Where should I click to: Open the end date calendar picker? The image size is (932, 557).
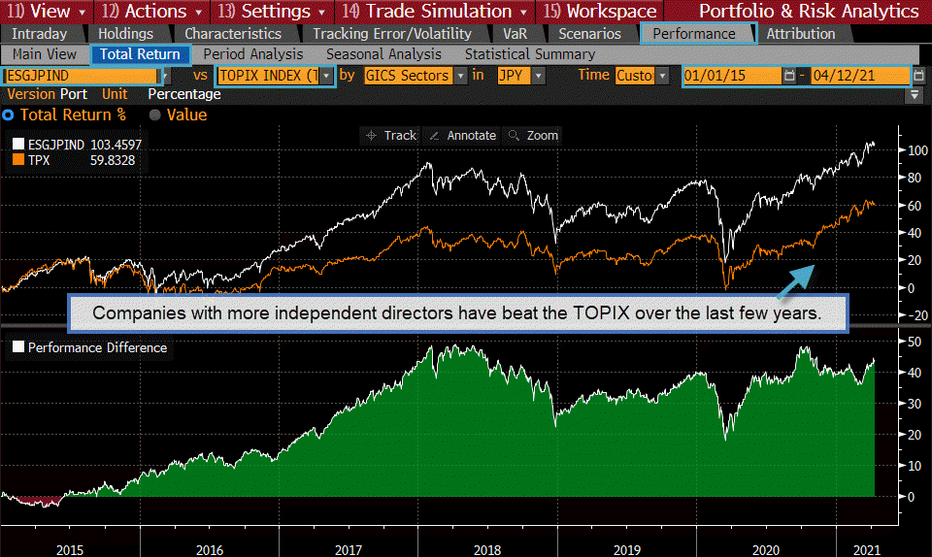pos(919,76)
